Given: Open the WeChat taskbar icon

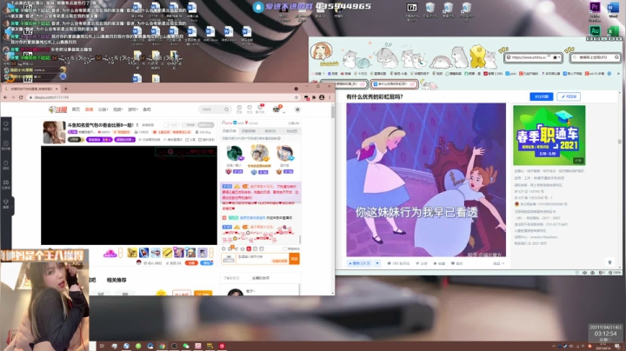Looking at the screenshot, I should pos(186,346).
